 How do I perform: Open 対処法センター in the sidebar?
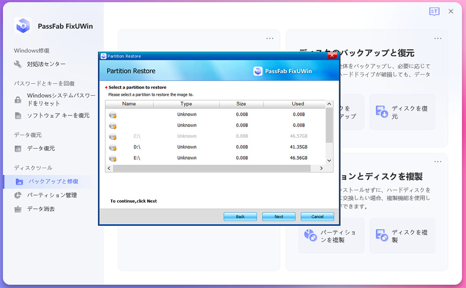click(46, 64)
